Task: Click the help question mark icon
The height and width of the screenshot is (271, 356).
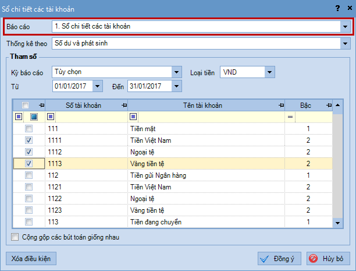Action: (x=337, y=9)
